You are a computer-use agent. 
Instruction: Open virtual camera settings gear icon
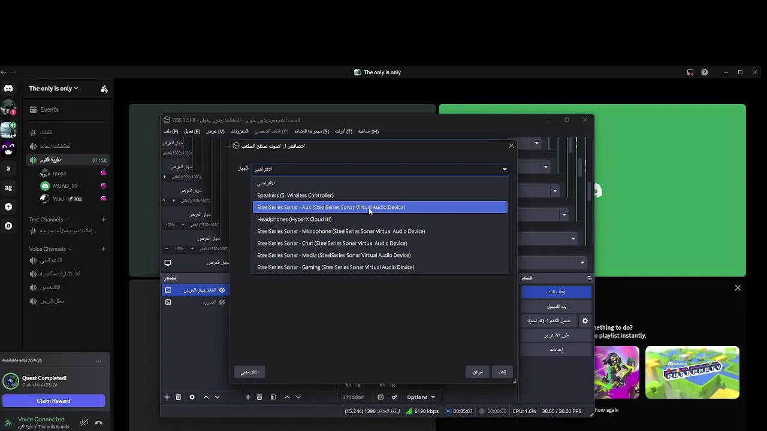pos(585,321)
